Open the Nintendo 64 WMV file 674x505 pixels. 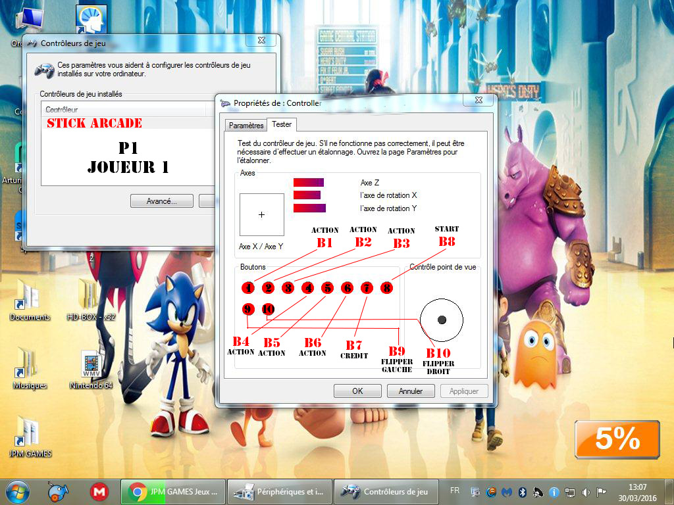[91, 365]
